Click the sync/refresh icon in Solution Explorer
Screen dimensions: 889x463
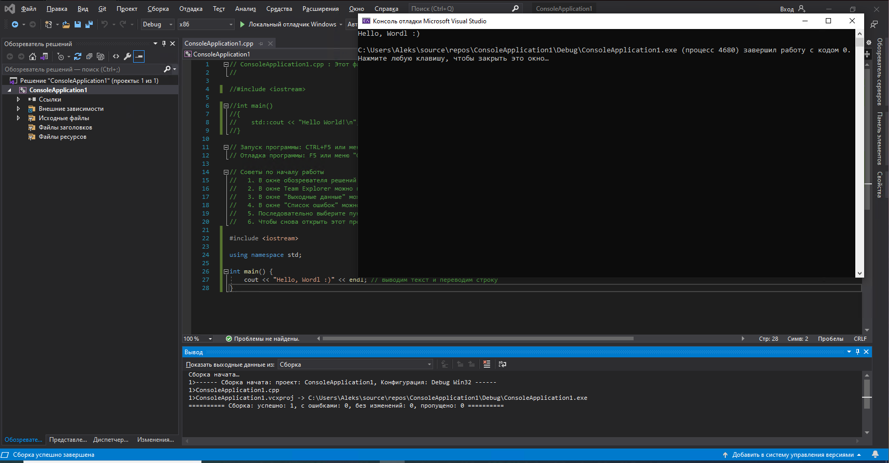pos(78,56)
